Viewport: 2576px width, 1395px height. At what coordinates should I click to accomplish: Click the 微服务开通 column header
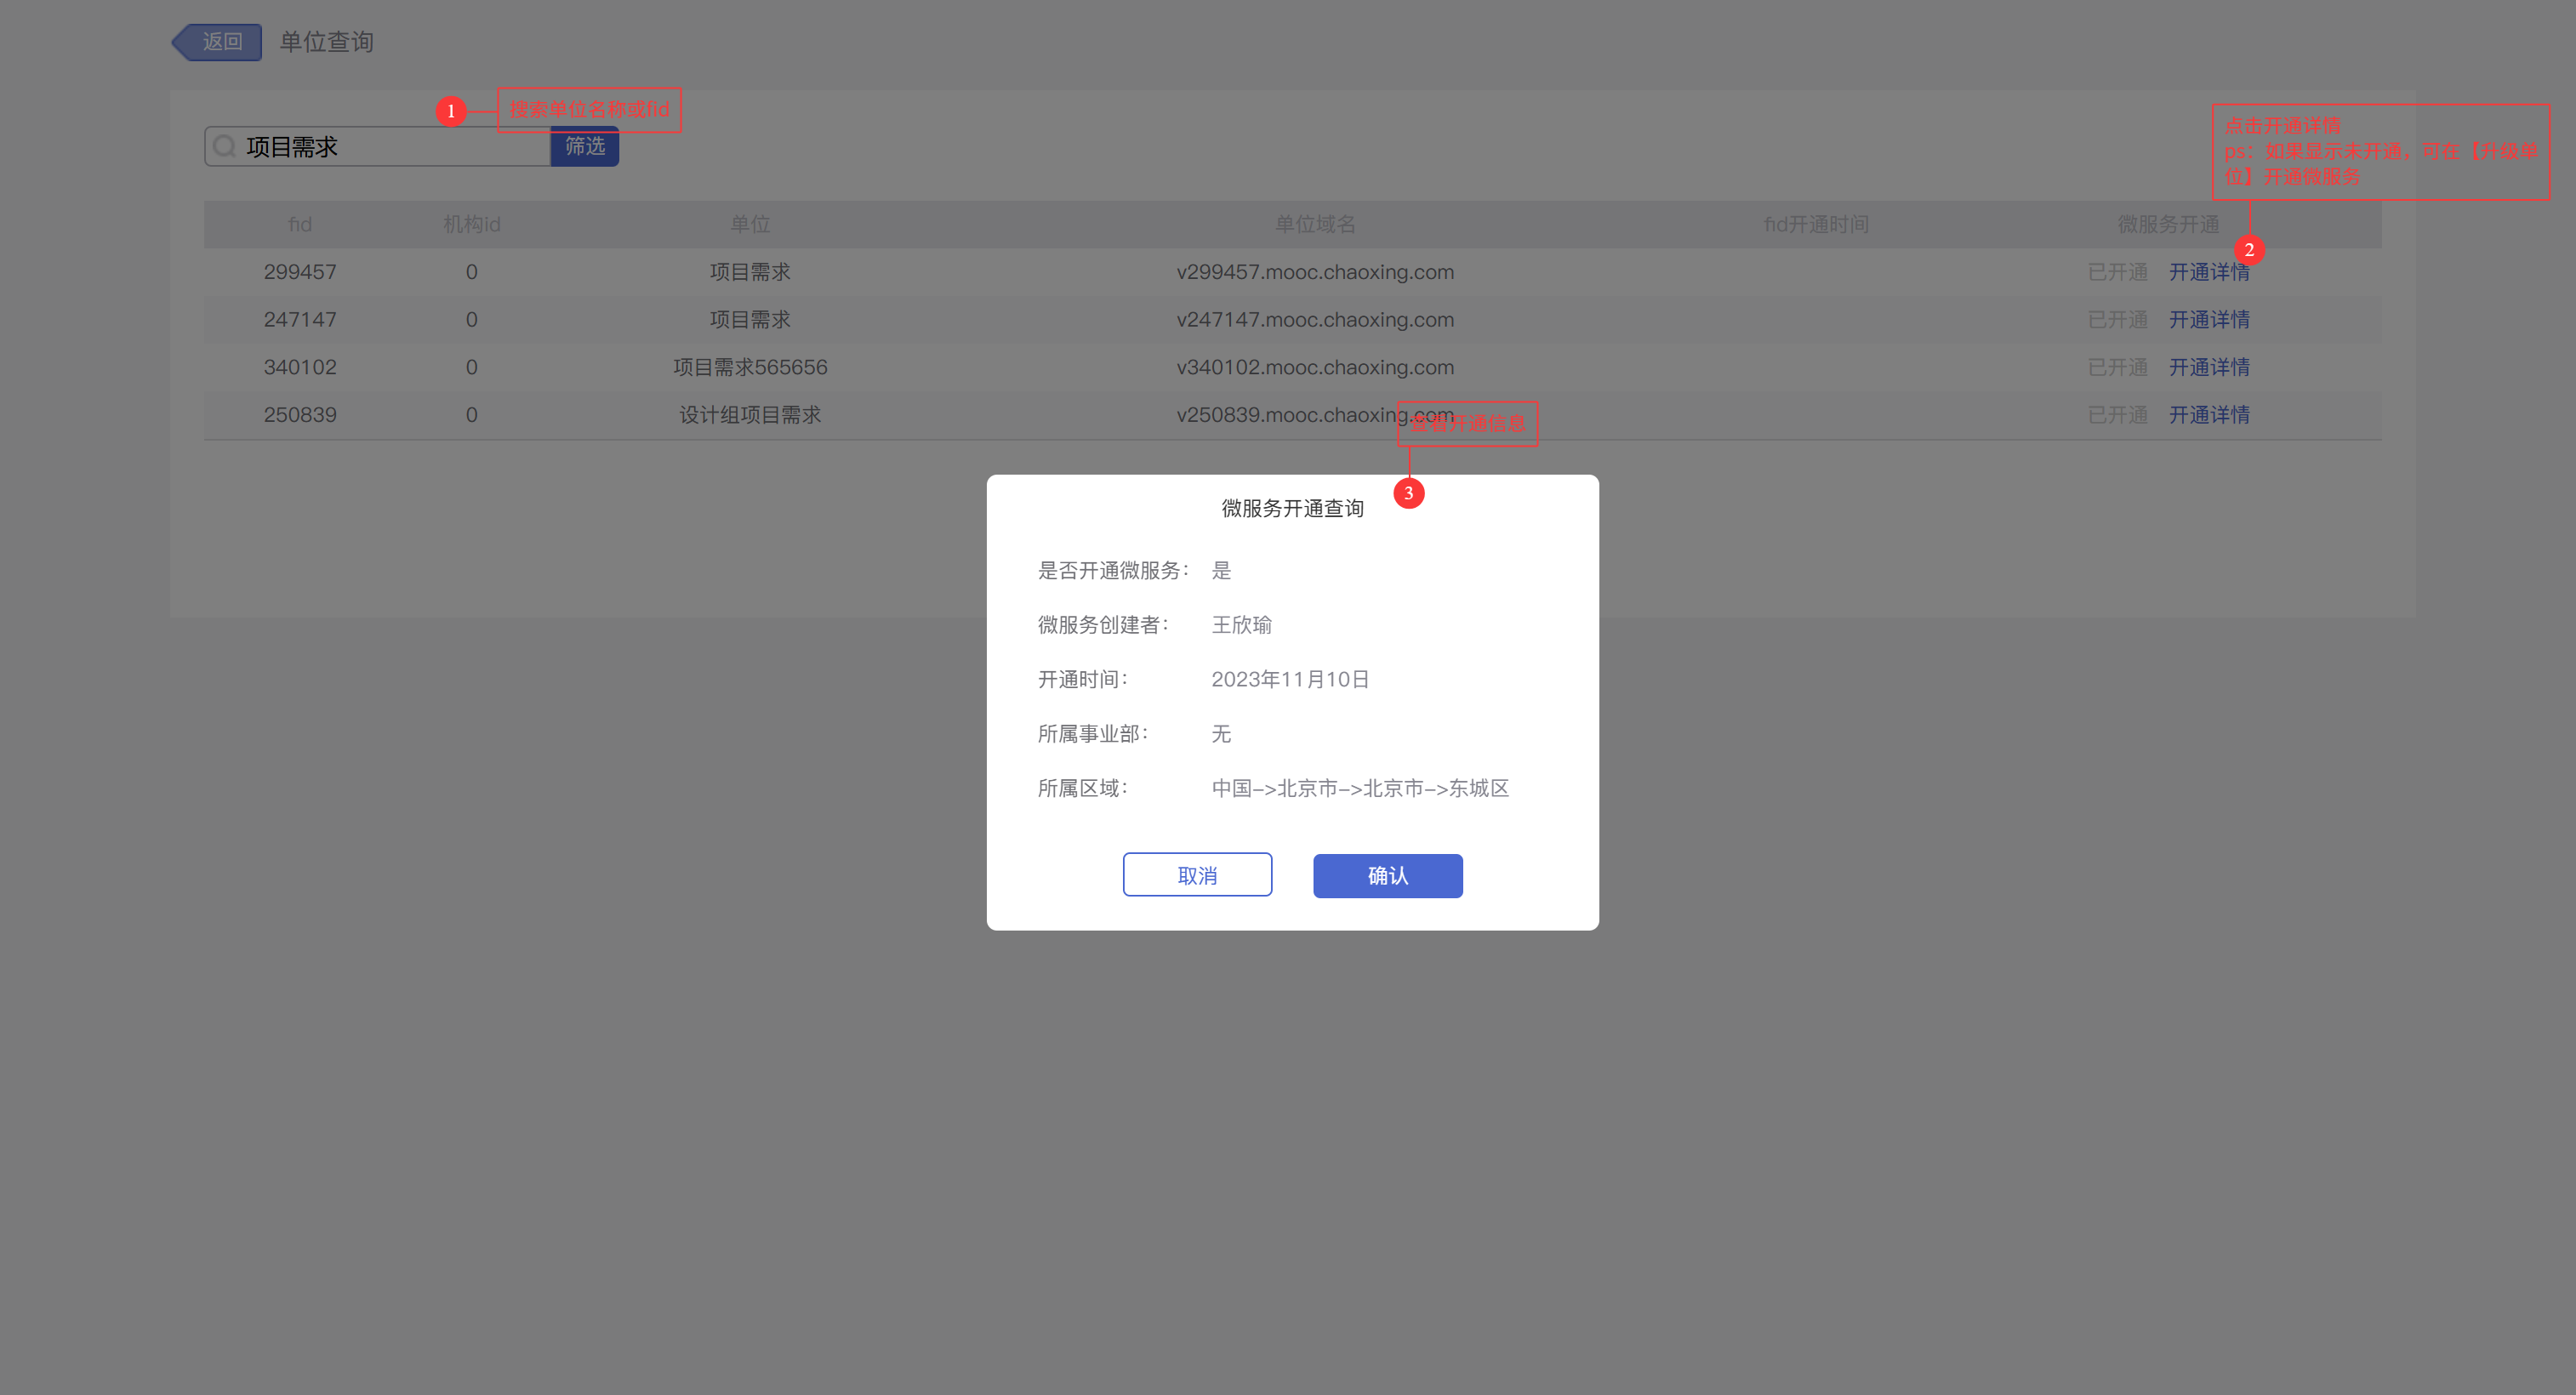(x=2167, y=224)
